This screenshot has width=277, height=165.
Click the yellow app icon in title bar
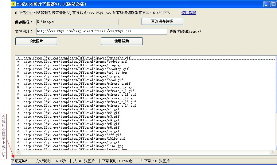tap(13, 4)
